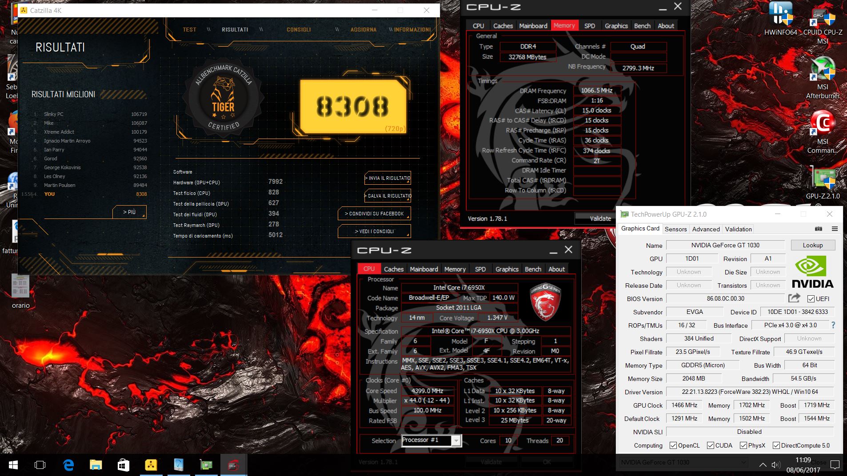
Task: Toggle PhysX checkbox in GPU-Z
Action: pos(743,445)
